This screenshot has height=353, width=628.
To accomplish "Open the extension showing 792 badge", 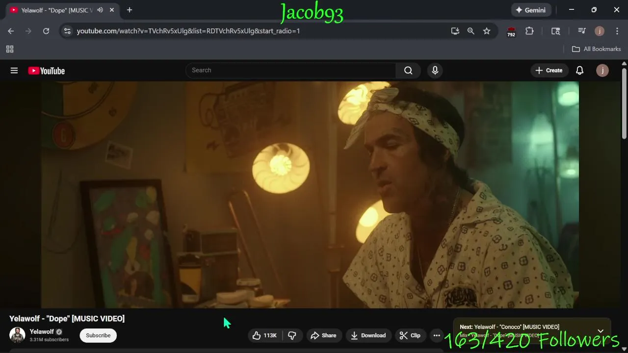I will (511, 31).
